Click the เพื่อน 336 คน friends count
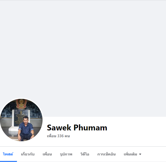 pos(58,136)
